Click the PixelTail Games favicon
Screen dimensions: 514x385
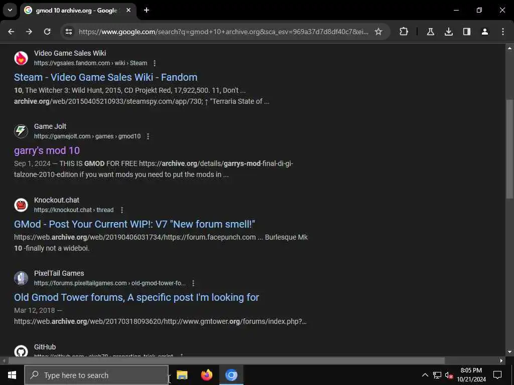[x=21, y=278]
